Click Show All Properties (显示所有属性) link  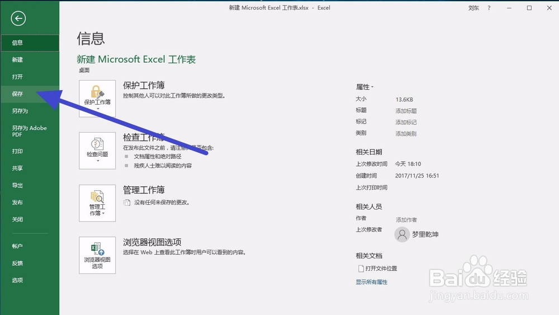pyautogui.click(x=372, y=282)
